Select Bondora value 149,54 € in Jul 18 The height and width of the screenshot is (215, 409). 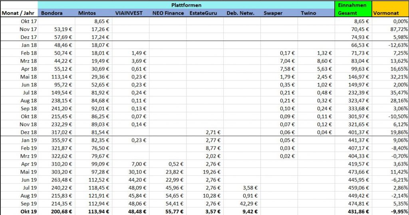coord(57,92)
